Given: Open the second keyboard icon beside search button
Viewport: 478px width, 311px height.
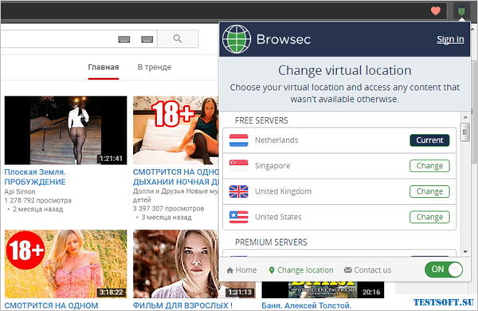Looking at the screenshot, I should (x=147, y=39).
